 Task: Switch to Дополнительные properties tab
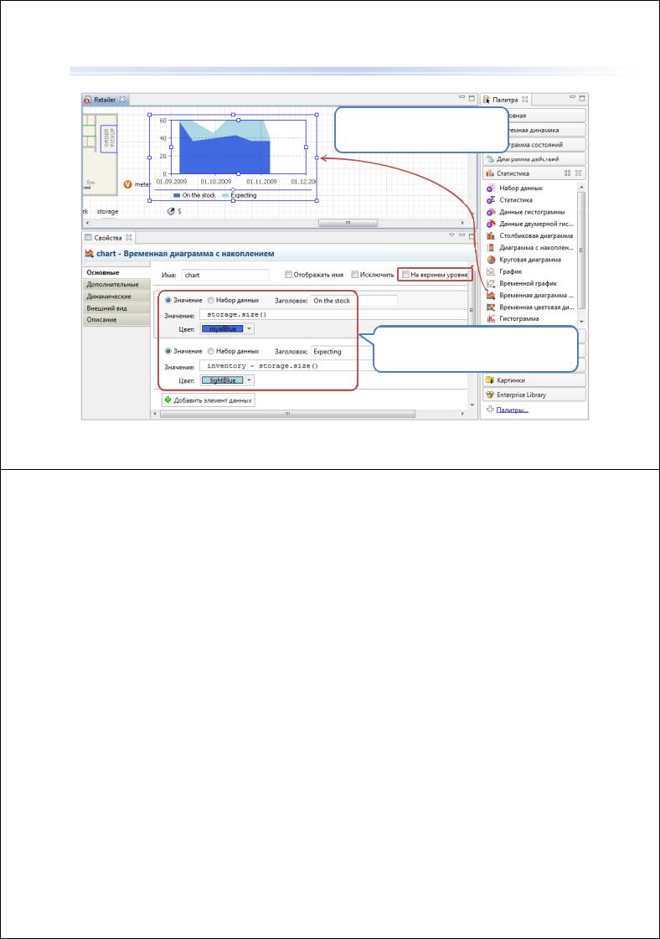coord(116,285)
